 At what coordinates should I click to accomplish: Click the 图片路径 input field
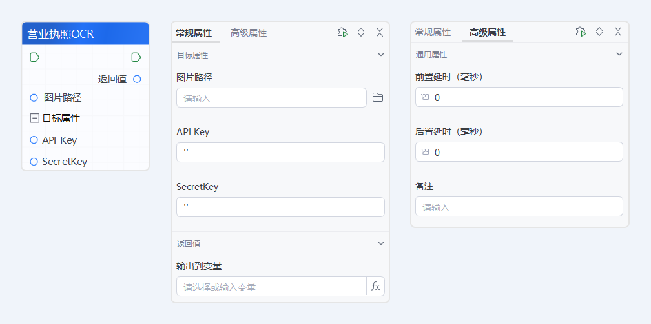tap(271, 98)
